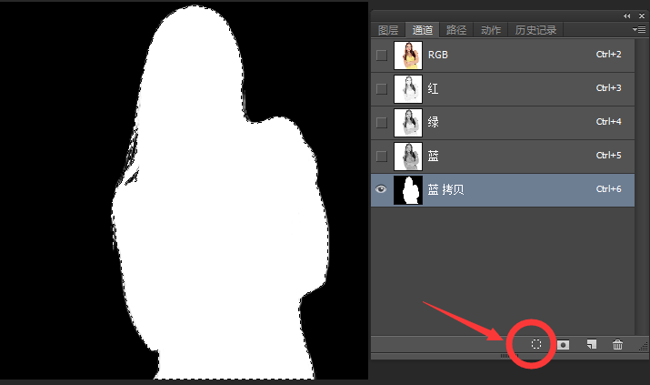Click the Ctrl+3 shortcut label
The height and width of the screenshot is (385, 650).
pos(608,88)
